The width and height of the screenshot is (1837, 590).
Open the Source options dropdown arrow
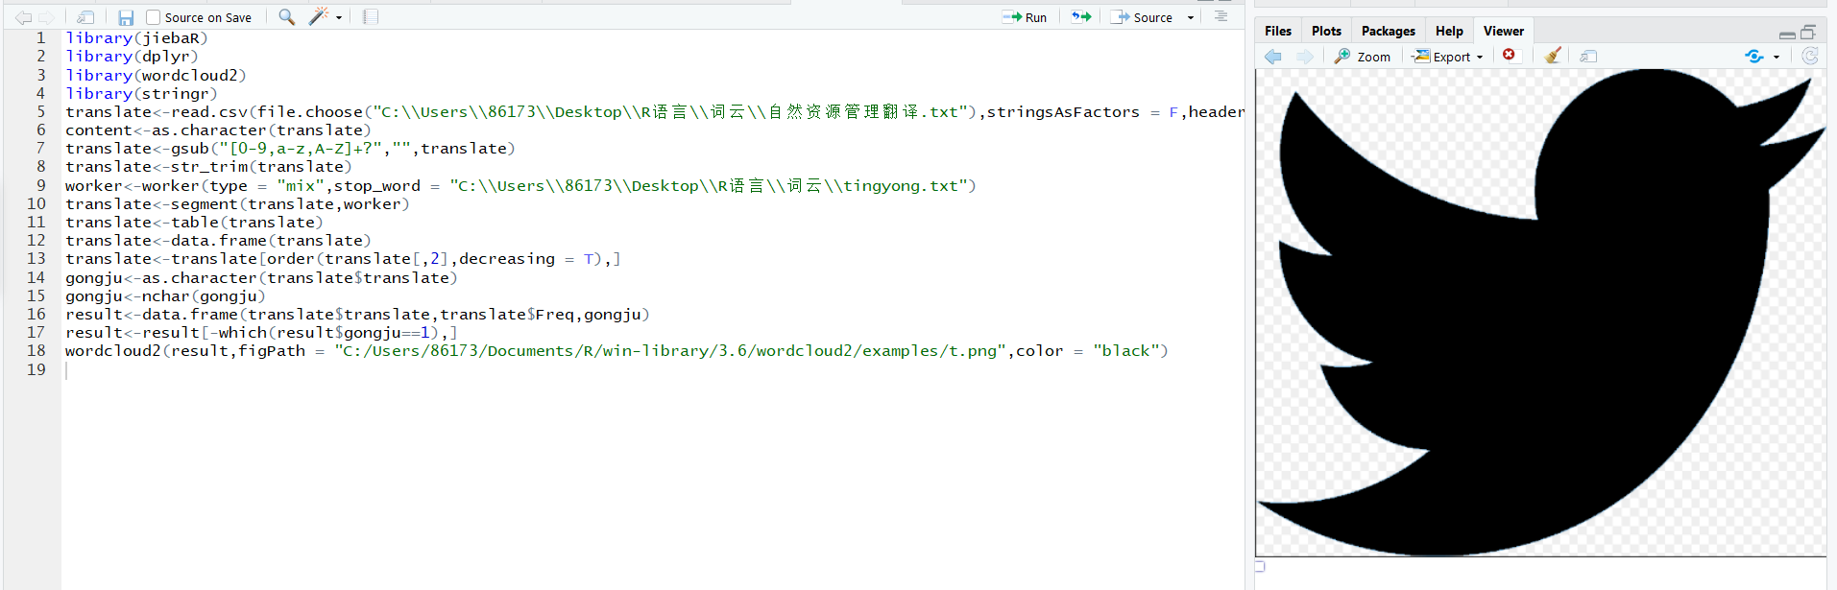[x=1191, y=17]
